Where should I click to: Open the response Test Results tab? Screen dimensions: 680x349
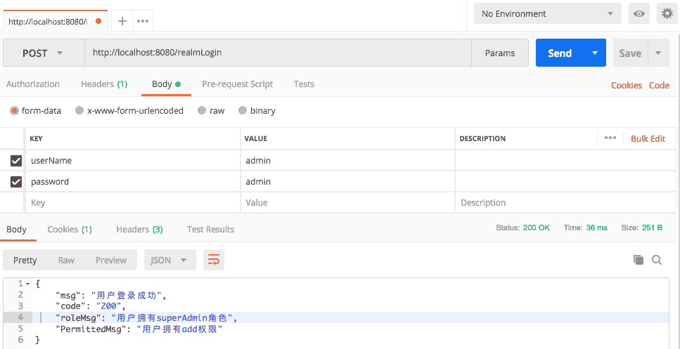point(210,230)
